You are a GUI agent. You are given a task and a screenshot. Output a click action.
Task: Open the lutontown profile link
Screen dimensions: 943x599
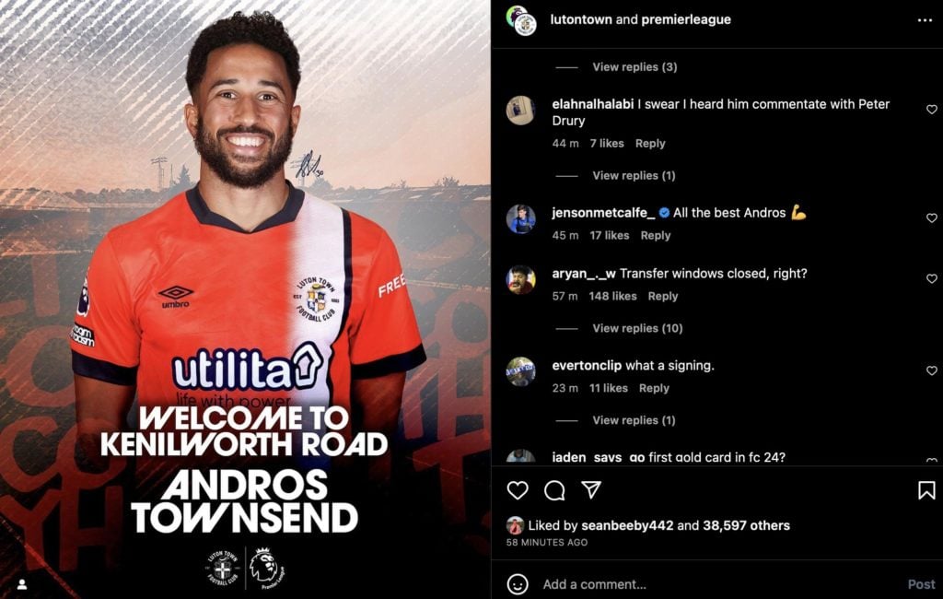[581, 19]
